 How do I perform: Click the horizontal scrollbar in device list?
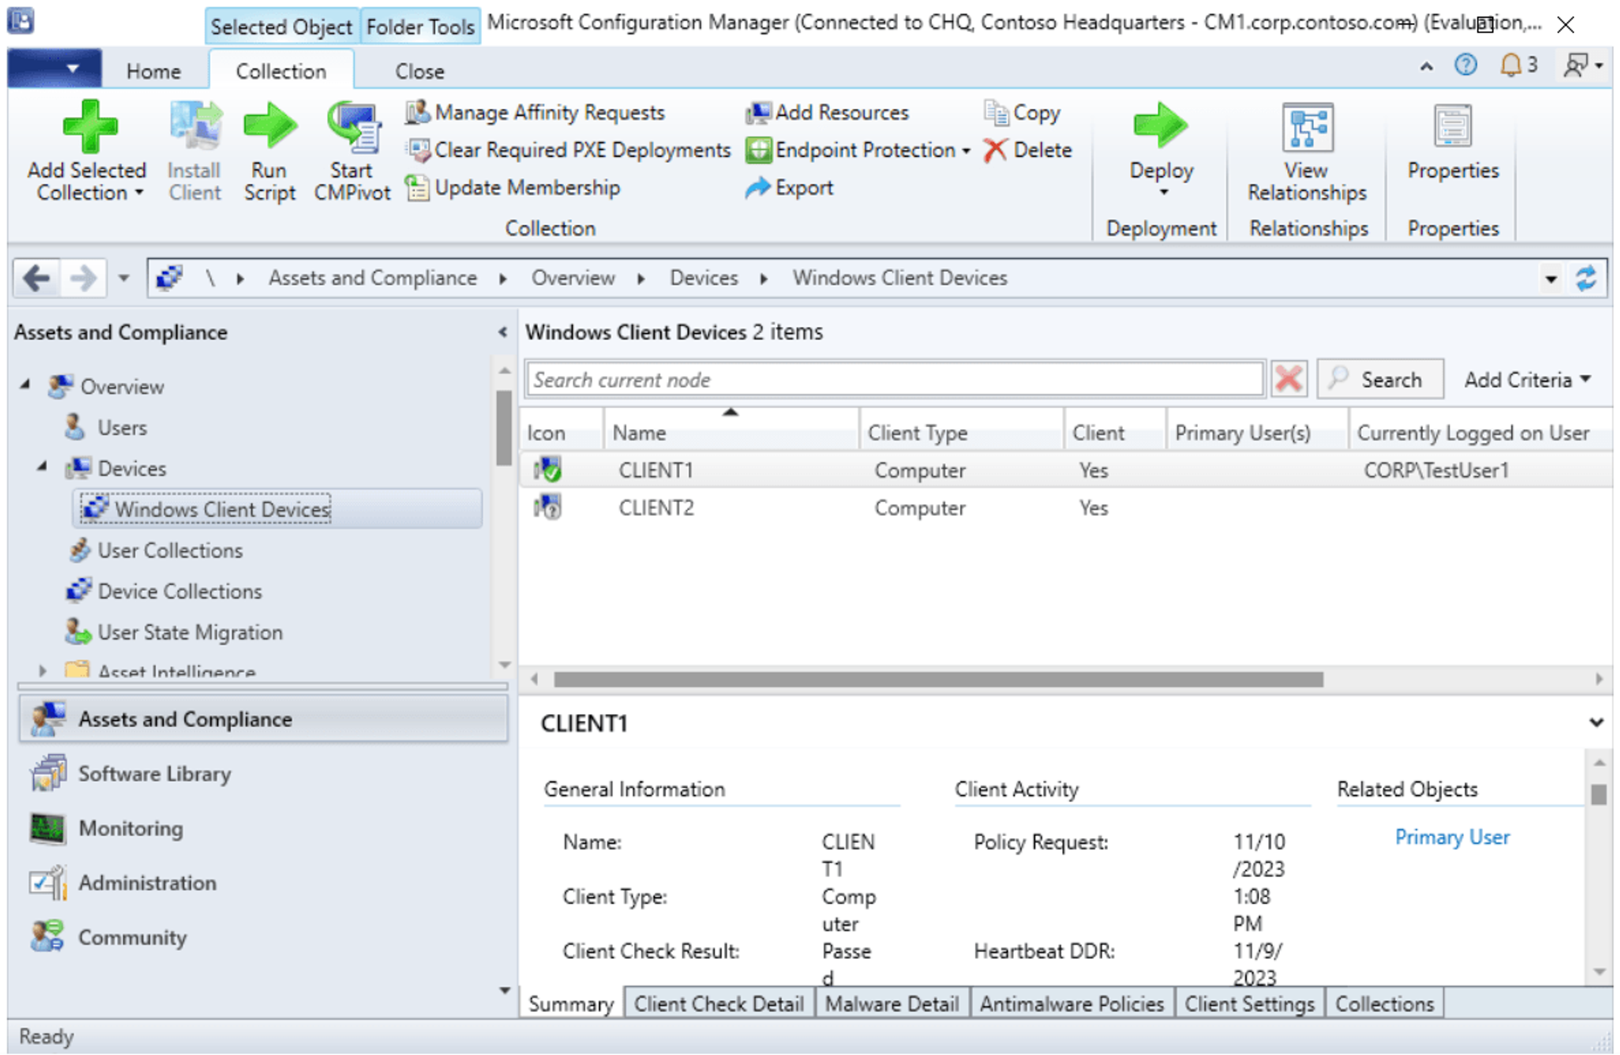[938, 680]
